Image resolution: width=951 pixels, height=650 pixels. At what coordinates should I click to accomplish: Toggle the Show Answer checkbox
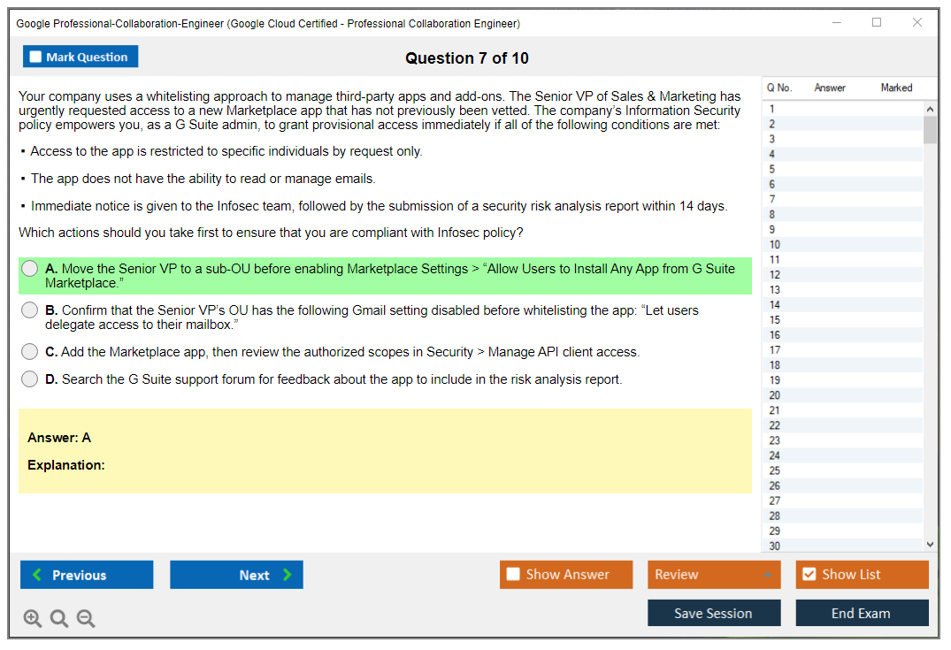[513, 574]
